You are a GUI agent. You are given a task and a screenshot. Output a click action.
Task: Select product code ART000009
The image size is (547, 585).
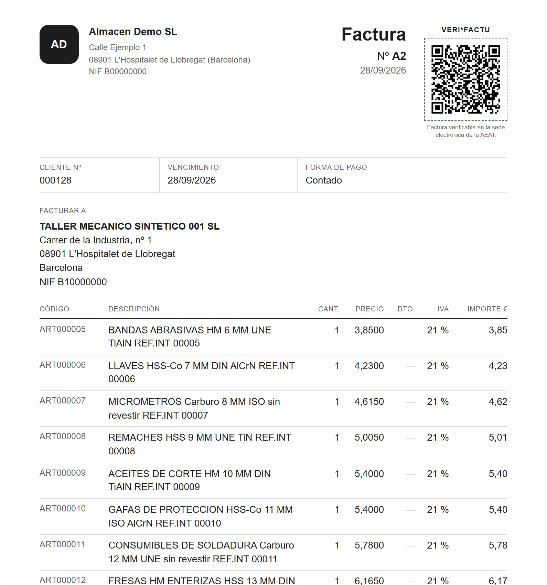click(63, 473)
